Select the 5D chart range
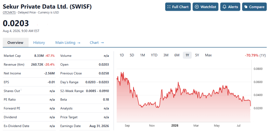The width and height of the screenshot is (270, 131). (132, 55)
